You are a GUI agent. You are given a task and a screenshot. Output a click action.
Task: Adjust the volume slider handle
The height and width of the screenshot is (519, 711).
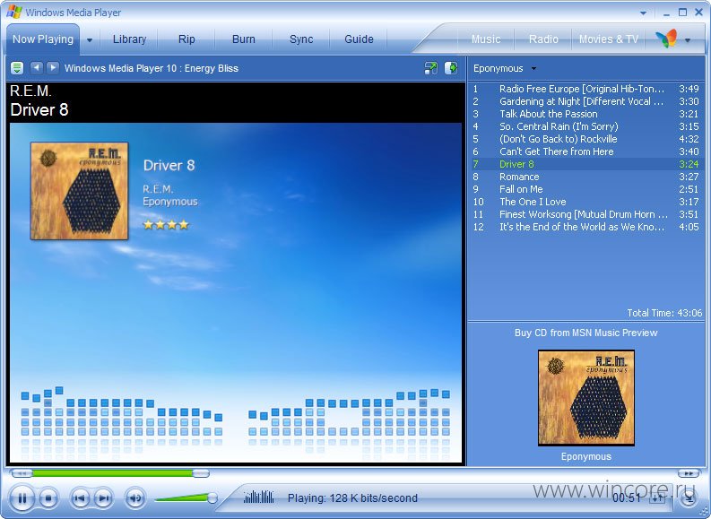[212, 498]
